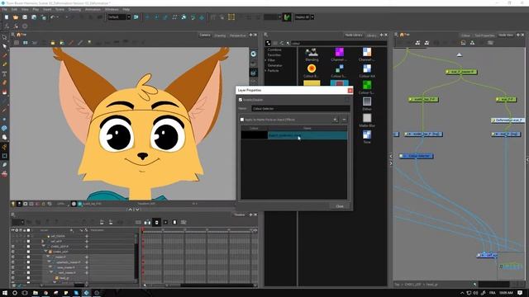Click the Deformation node in Node View

click(508, 120)
